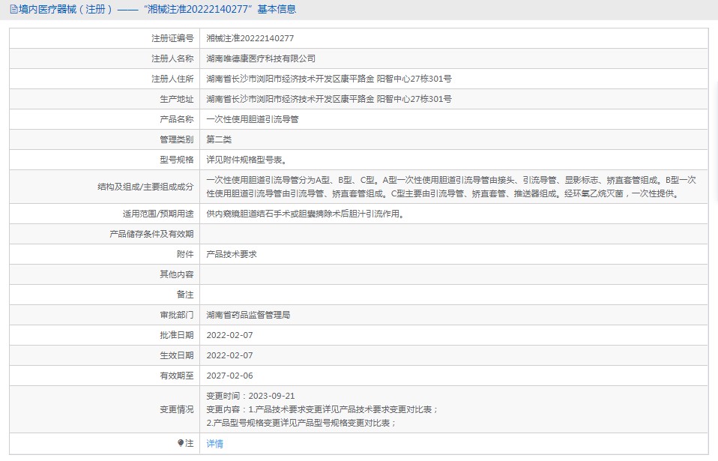Click management category value 第二类
Image resolution: width=718 pixels, height=461 pixels.
(219, 139)
